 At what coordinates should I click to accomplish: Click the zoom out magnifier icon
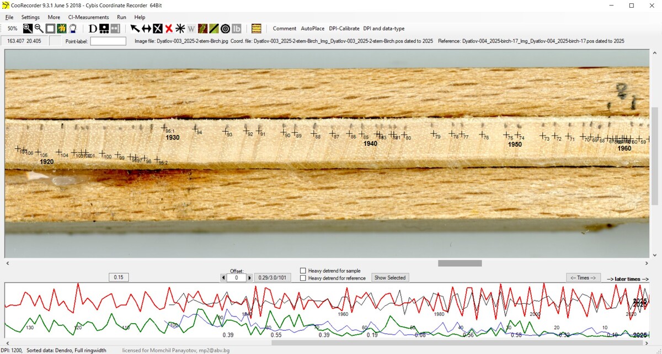tap(39, 29)
